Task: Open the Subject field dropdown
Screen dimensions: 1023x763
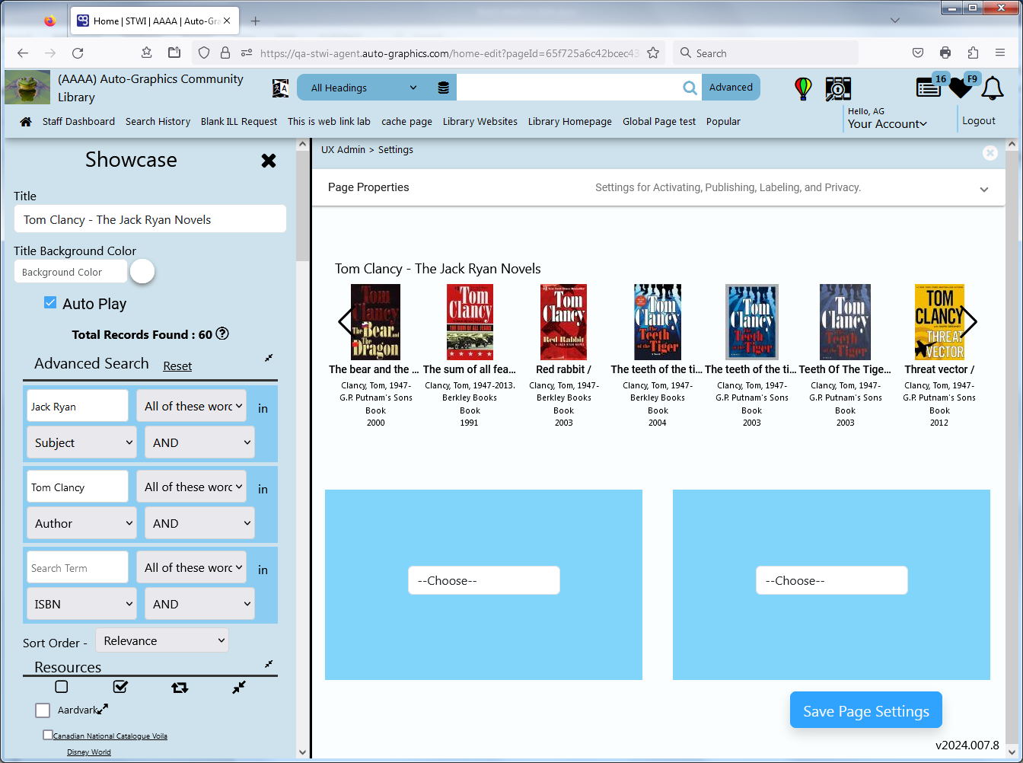Action: click(x=81, y=442)
